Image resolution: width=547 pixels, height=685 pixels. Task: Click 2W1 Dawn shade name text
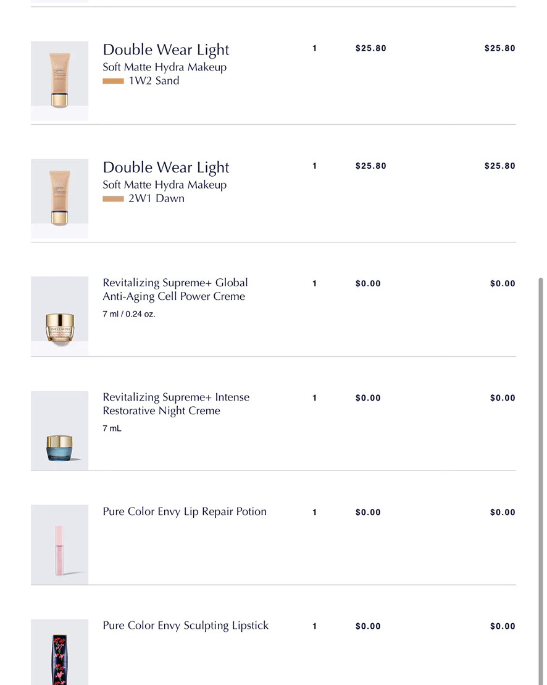coord(156,198)
